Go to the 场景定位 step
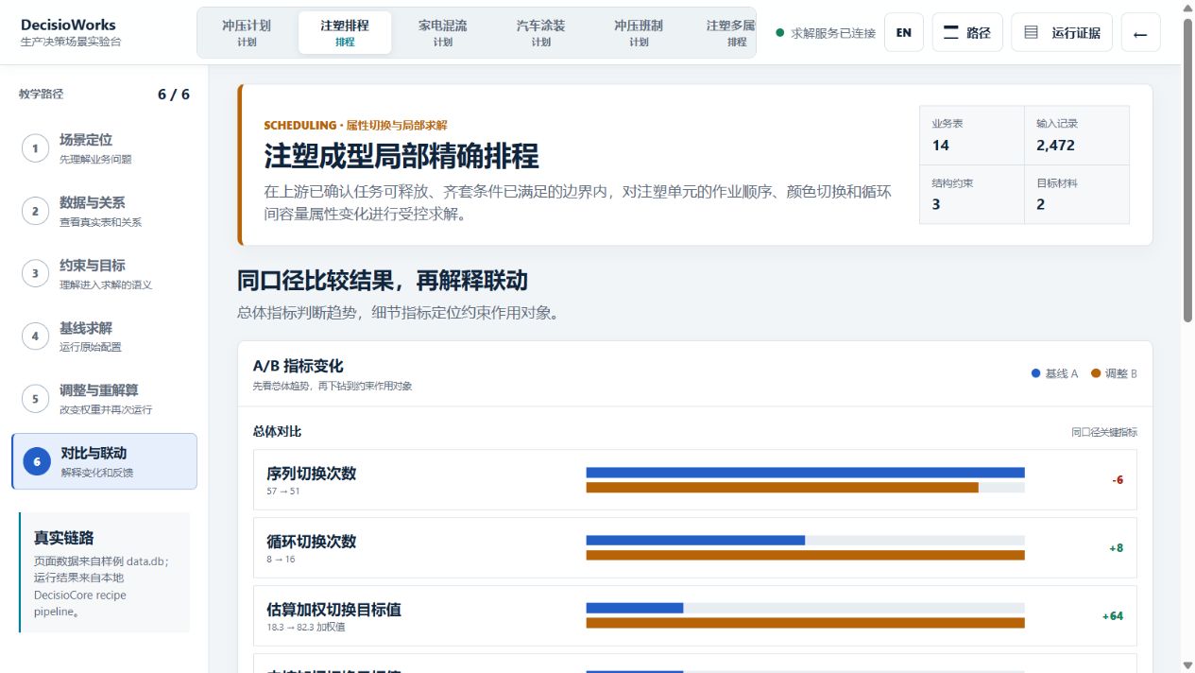Viewport: 1195px width, 673px height. coord(105,148)
